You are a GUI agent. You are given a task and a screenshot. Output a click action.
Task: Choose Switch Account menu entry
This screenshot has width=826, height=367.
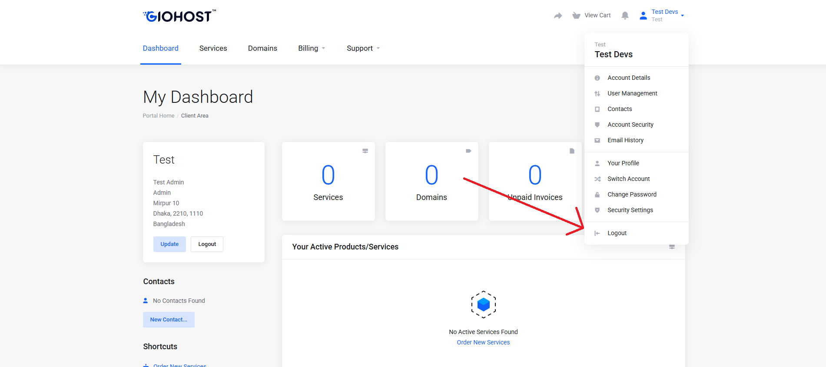pyautogui.click(x=637, y=179)
